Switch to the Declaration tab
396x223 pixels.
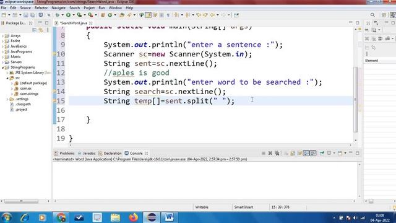(x=110, y=153)
